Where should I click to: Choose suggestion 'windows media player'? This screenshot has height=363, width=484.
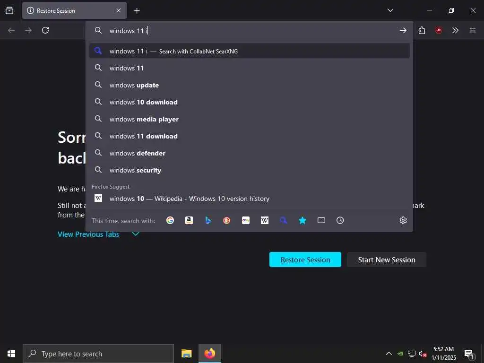pos(250,119)
